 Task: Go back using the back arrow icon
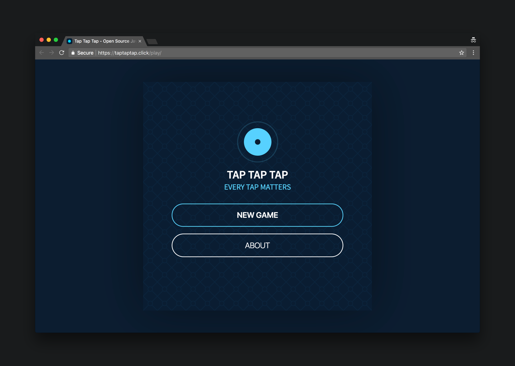41,52
